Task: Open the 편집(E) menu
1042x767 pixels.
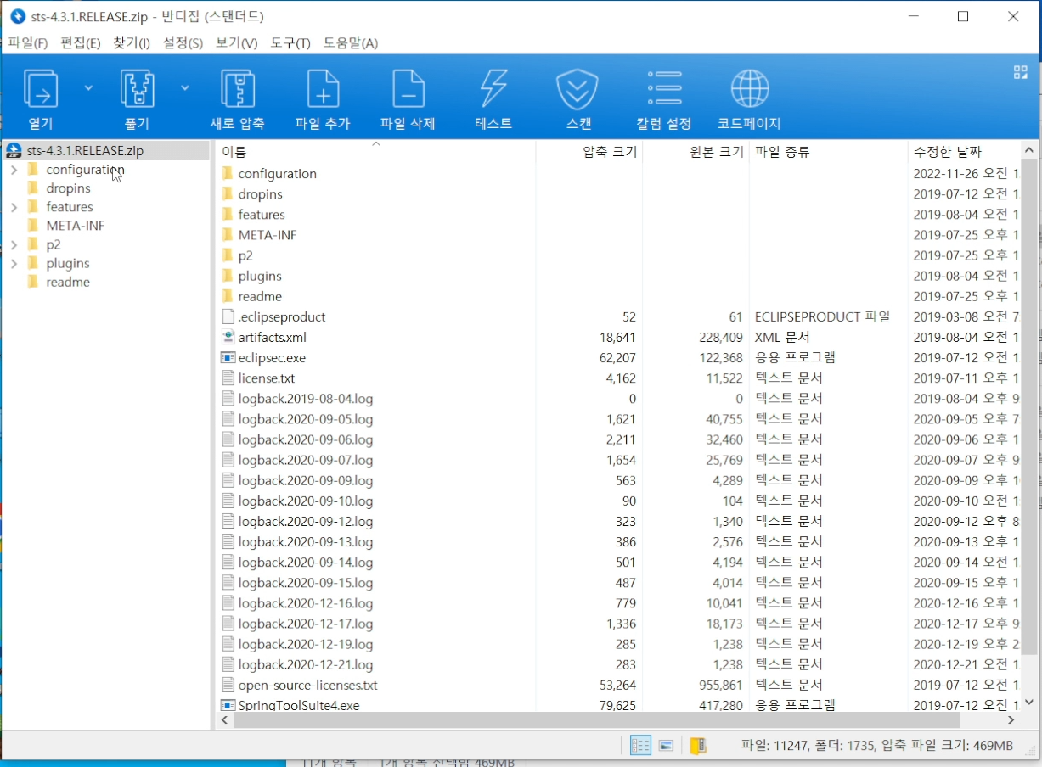Action: pyautogui.click(x=80, y=42)
